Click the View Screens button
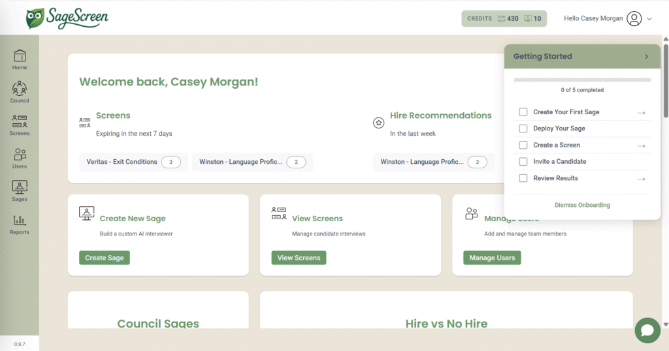 (x=299, y=258)
